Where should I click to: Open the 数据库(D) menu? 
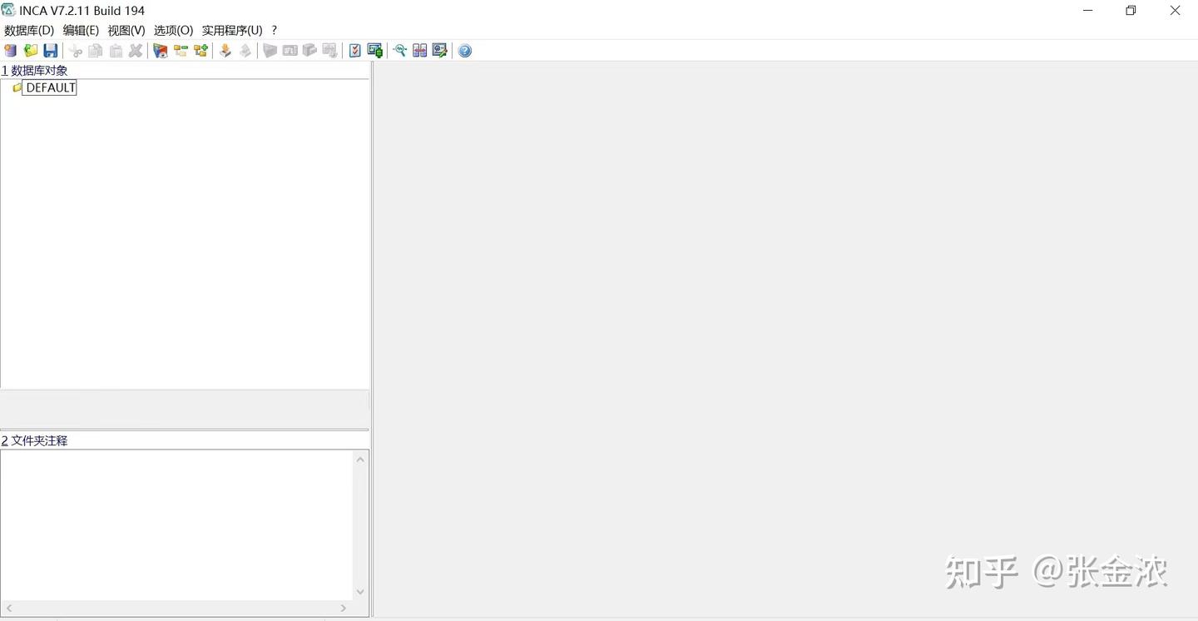point(29,30)
